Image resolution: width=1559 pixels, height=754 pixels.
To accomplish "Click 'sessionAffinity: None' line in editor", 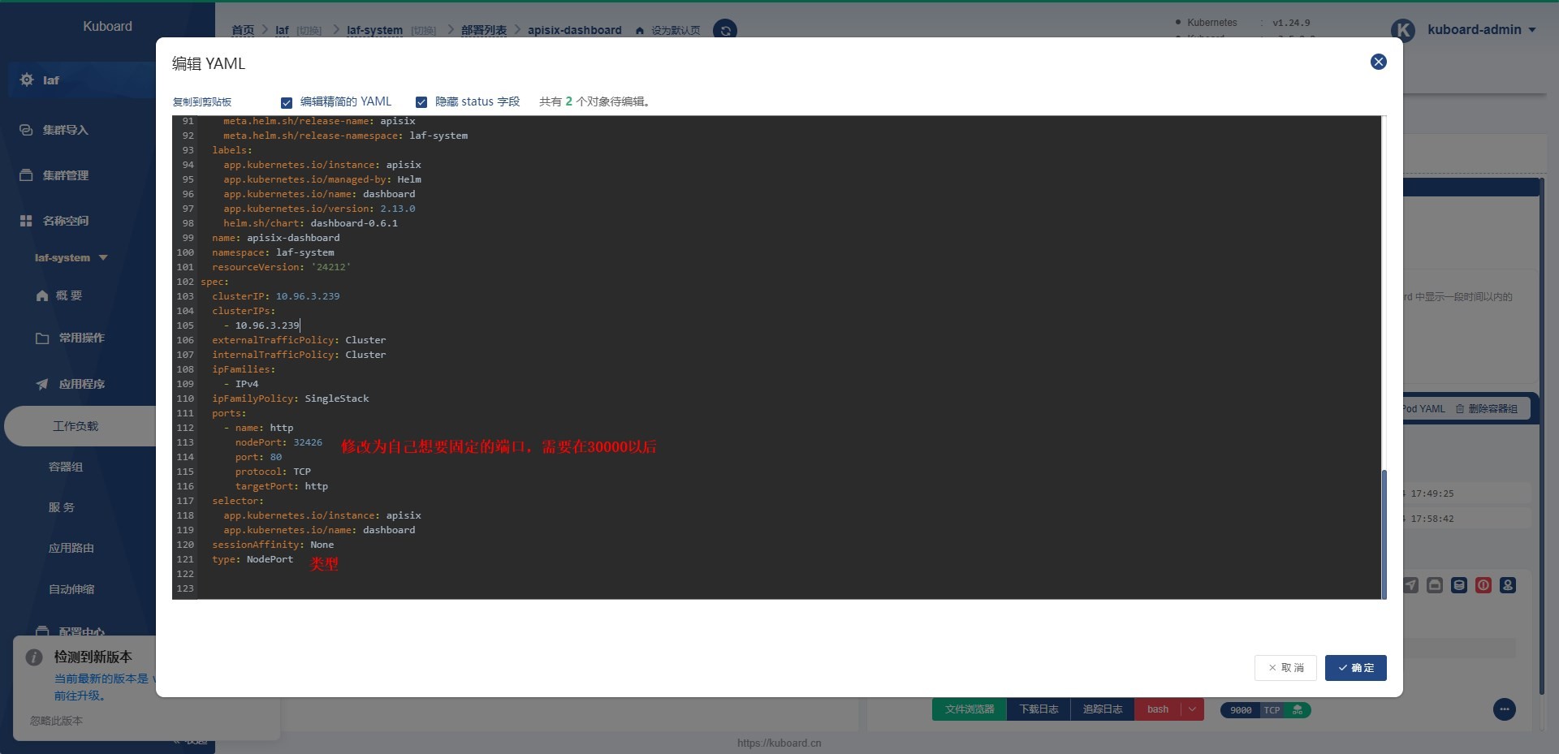I will click(273, 545).
